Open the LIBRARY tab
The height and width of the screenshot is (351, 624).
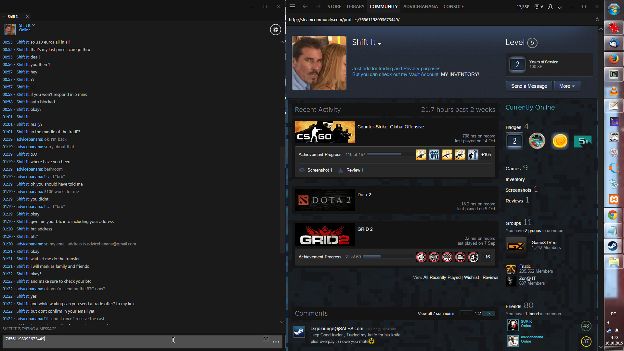355,6
